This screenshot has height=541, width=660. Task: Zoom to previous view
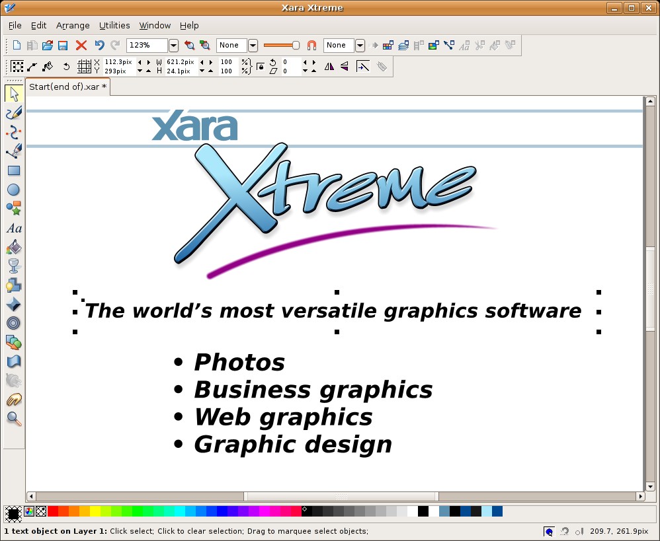190,45
